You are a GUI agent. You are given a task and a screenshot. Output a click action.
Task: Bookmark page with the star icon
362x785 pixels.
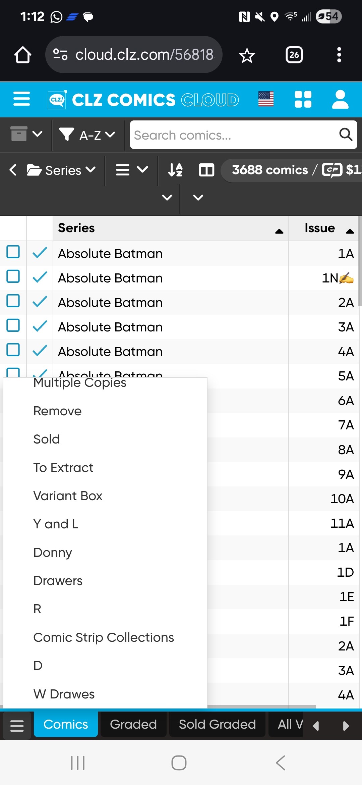247,55
